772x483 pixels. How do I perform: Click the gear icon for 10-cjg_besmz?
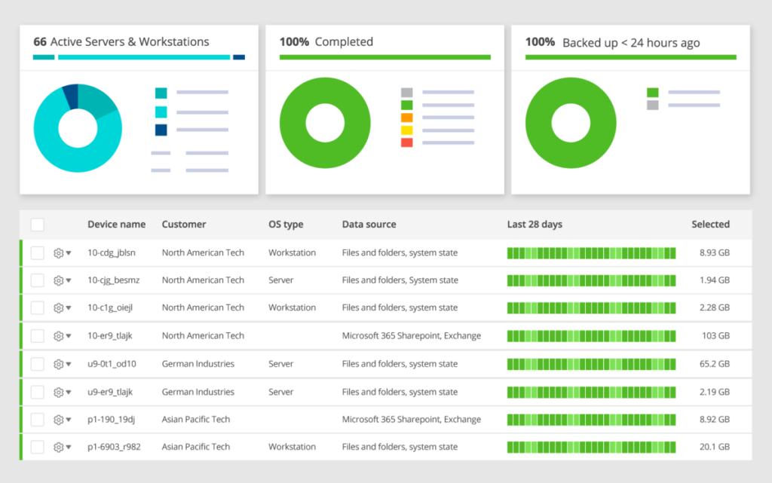(58, 280)
